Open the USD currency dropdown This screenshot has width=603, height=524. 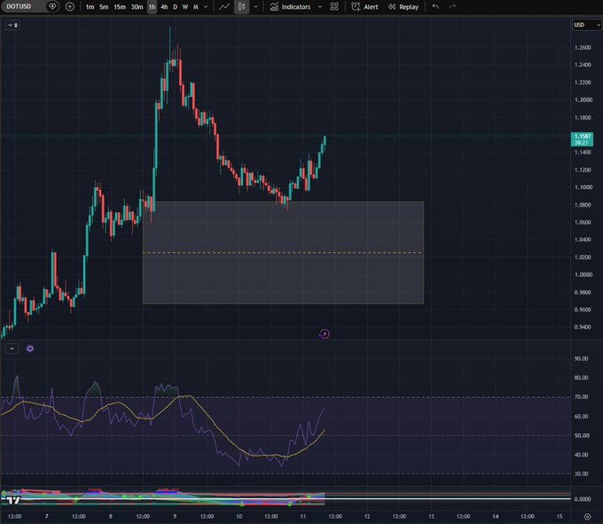coord(586,25)
